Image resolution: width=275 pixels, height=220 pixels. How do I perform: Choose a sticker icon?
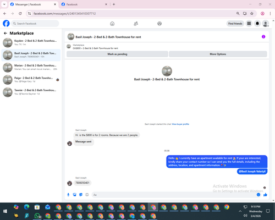(x=81, y=195)
